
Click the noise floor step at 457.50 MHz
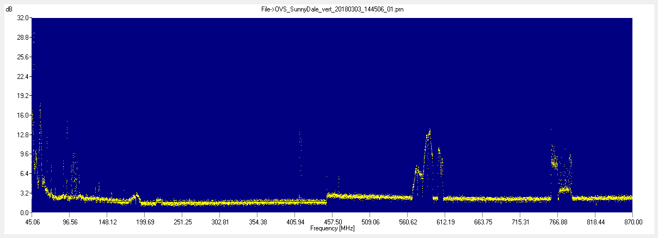(327, 196)
